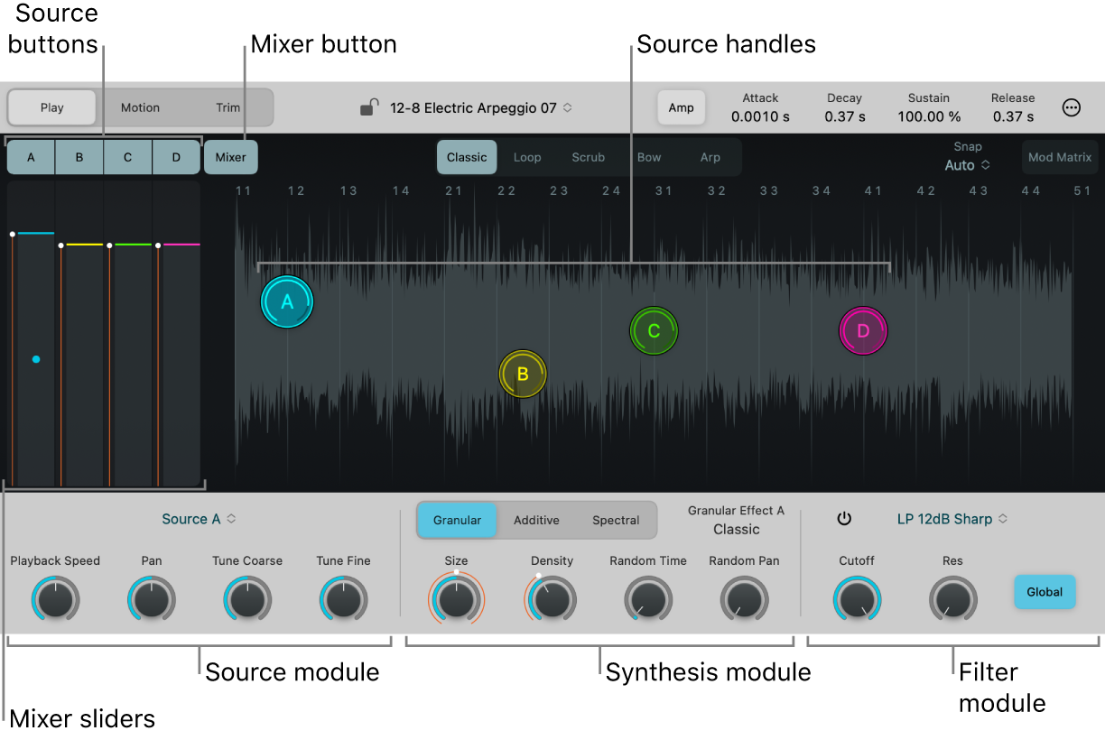Switch to the Trim tab
The image size is (1105, 740).
click(228, 107)
